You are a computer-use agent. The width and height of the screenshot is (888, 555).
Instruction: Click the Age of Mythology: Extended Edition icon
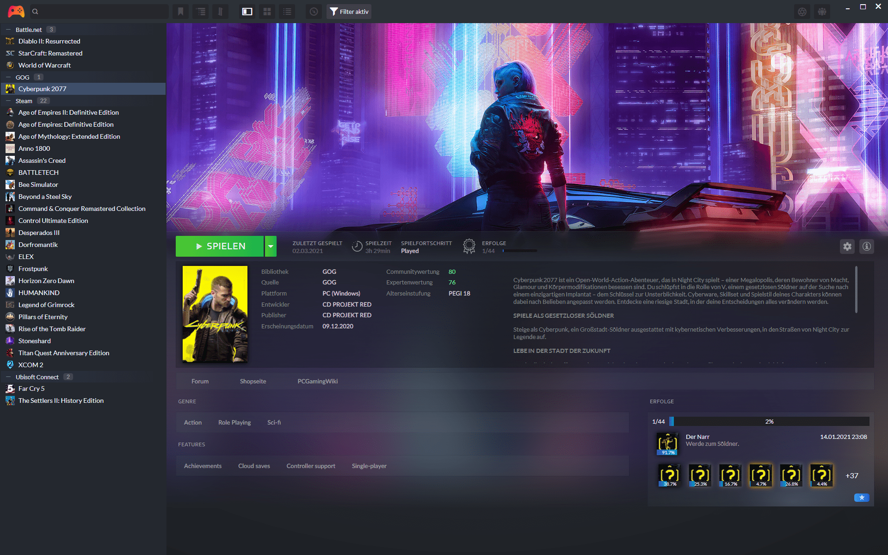[10, 136]
